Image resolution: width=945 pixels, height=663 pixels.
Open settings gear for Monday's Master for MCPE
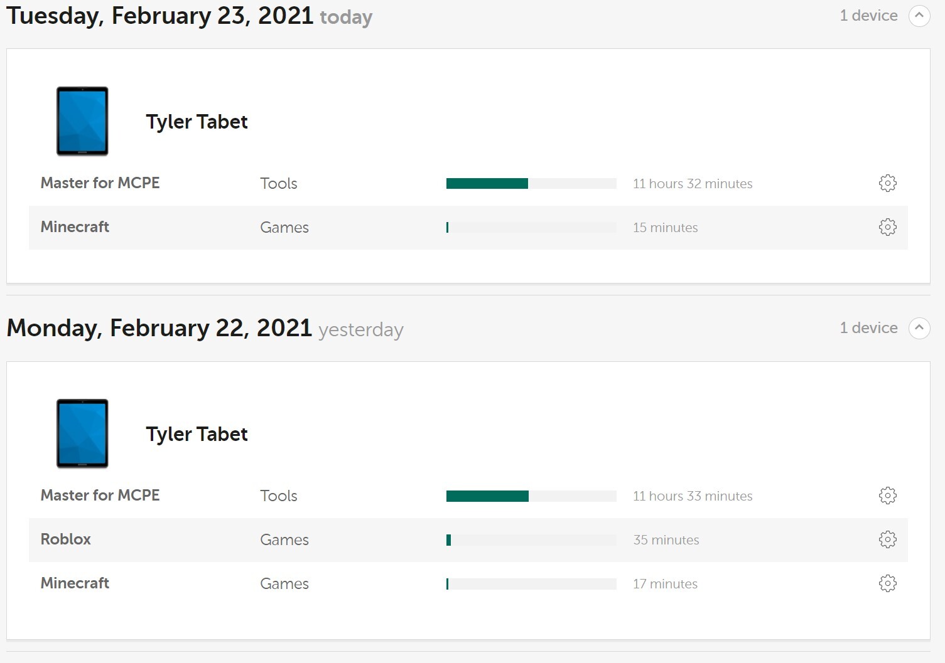coord(887,496)
